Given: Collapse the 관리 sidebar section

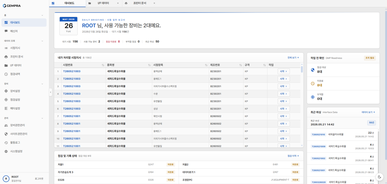Looking at the screenshot, I should coord(42,118).
